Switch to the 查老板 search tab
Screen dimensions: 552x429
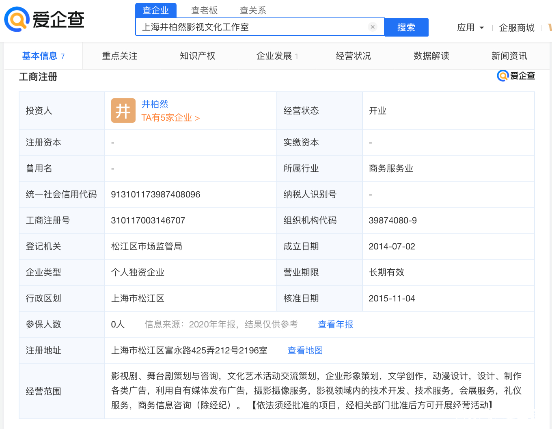pyautogui.click(x=204, y=10)
